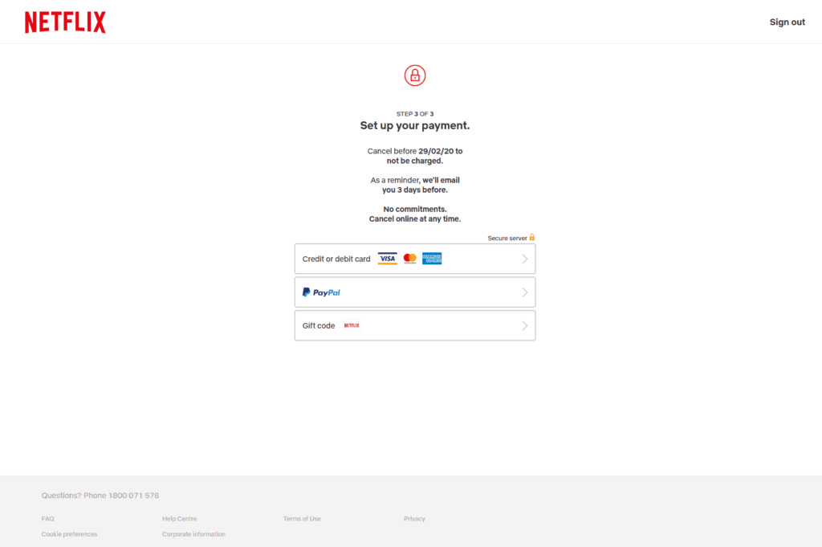Click the American Express card icon

click(432, 259)
